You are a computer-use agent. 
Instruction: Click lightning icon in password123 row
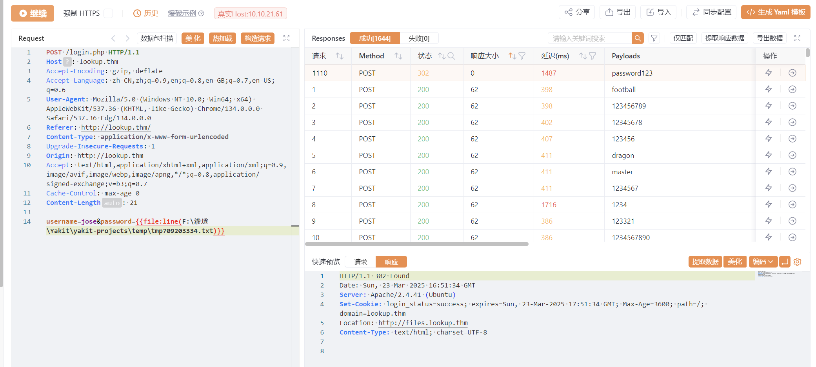[769, 73]
